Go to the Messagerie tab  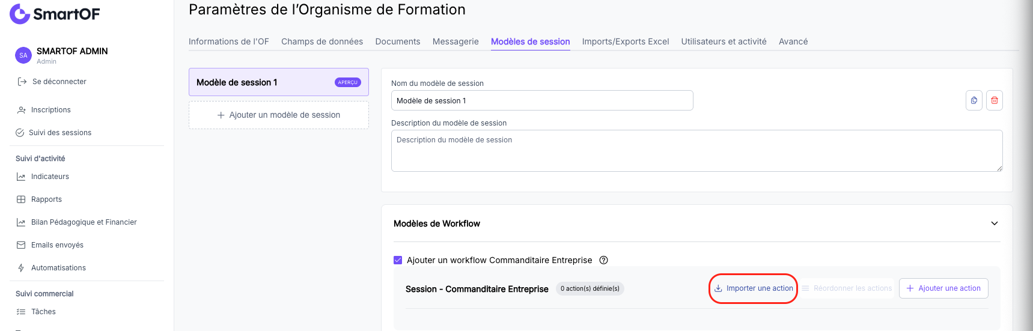(456, 41)
